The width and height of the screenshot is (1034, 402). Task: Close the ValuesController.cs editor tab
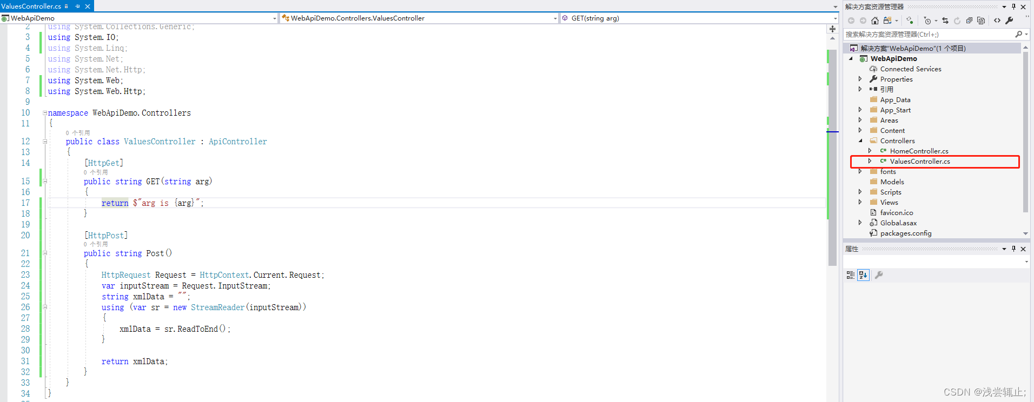coord(88,6)
